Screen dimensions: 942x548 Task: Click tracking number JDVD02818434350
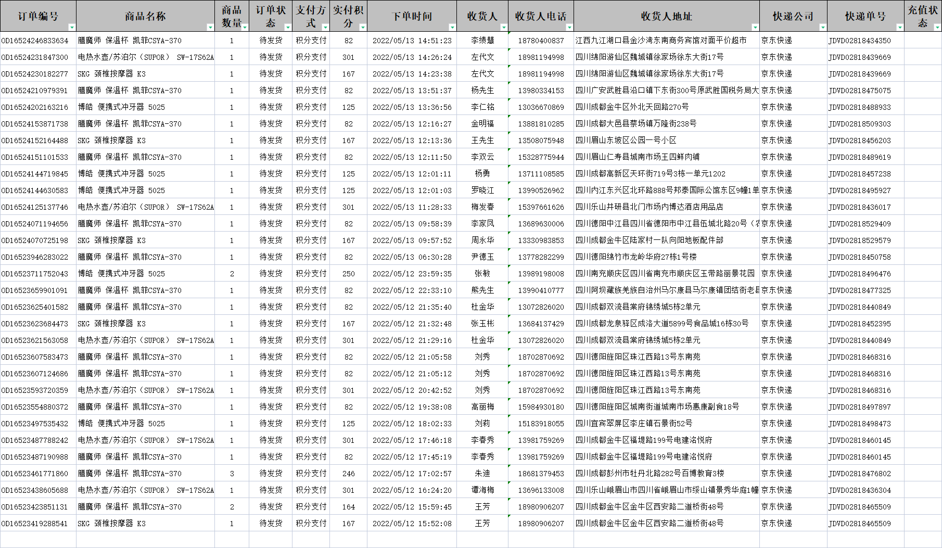[865, 41]
